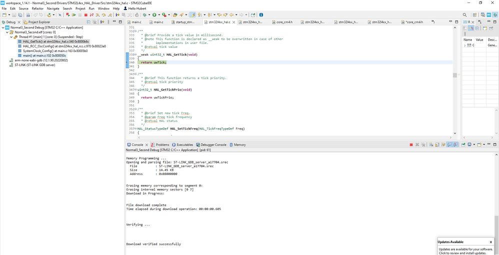Click the Disconnect icon in main toolbar
Screen dimensions: 499x255
point(91,14)
